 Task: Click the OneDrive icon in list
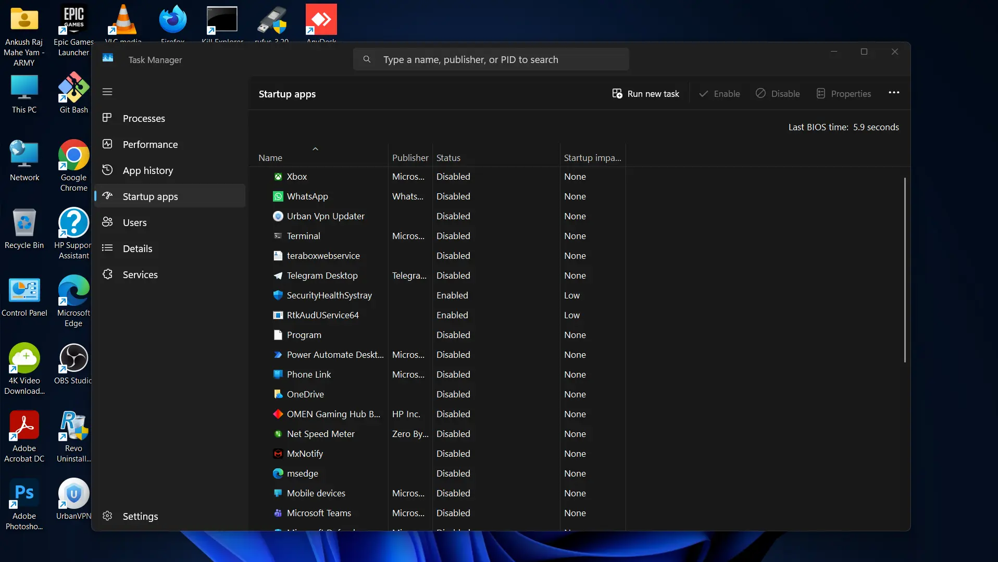coord(278,394)
